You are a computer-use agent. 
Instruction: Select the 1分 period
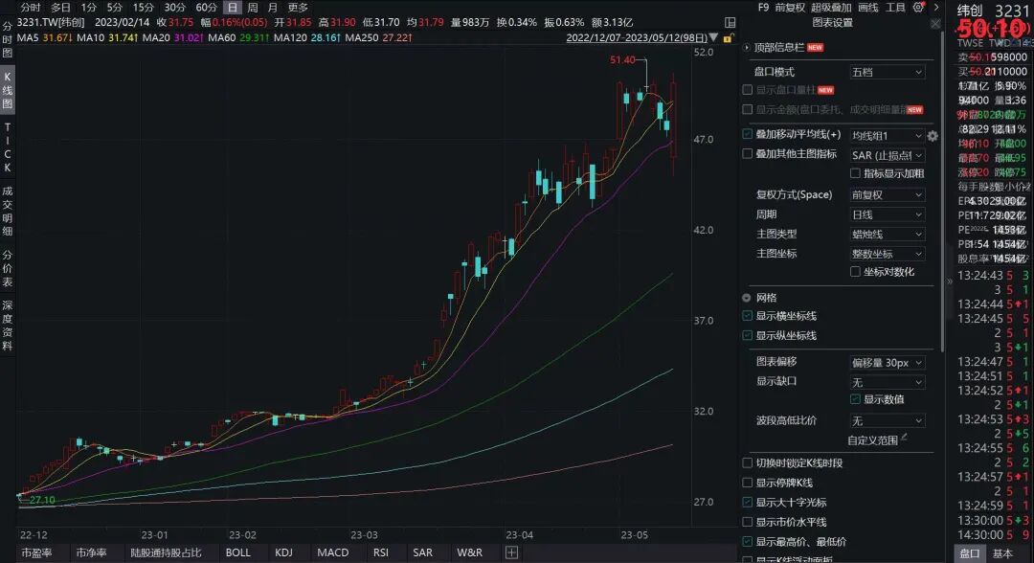(x=88, y=8)
